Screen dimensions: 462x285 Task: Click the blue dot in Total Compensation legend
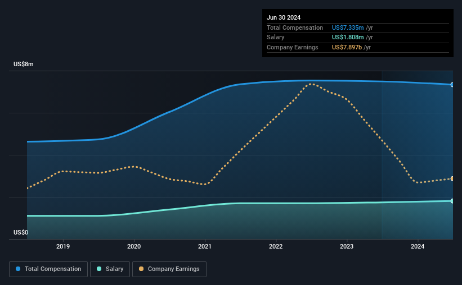click(x=18, y=269)
